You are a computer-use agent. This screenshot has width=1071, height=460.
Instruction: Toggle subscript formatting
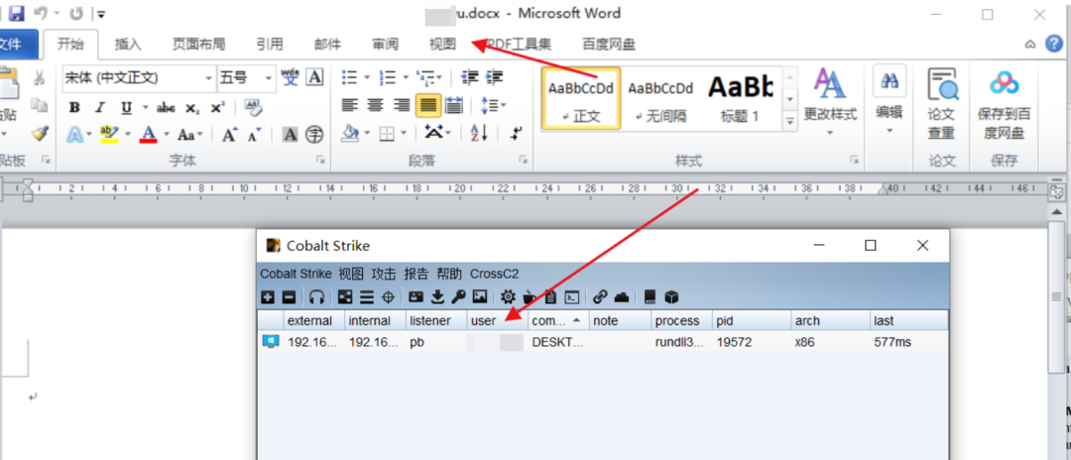(x=192, y=108)
